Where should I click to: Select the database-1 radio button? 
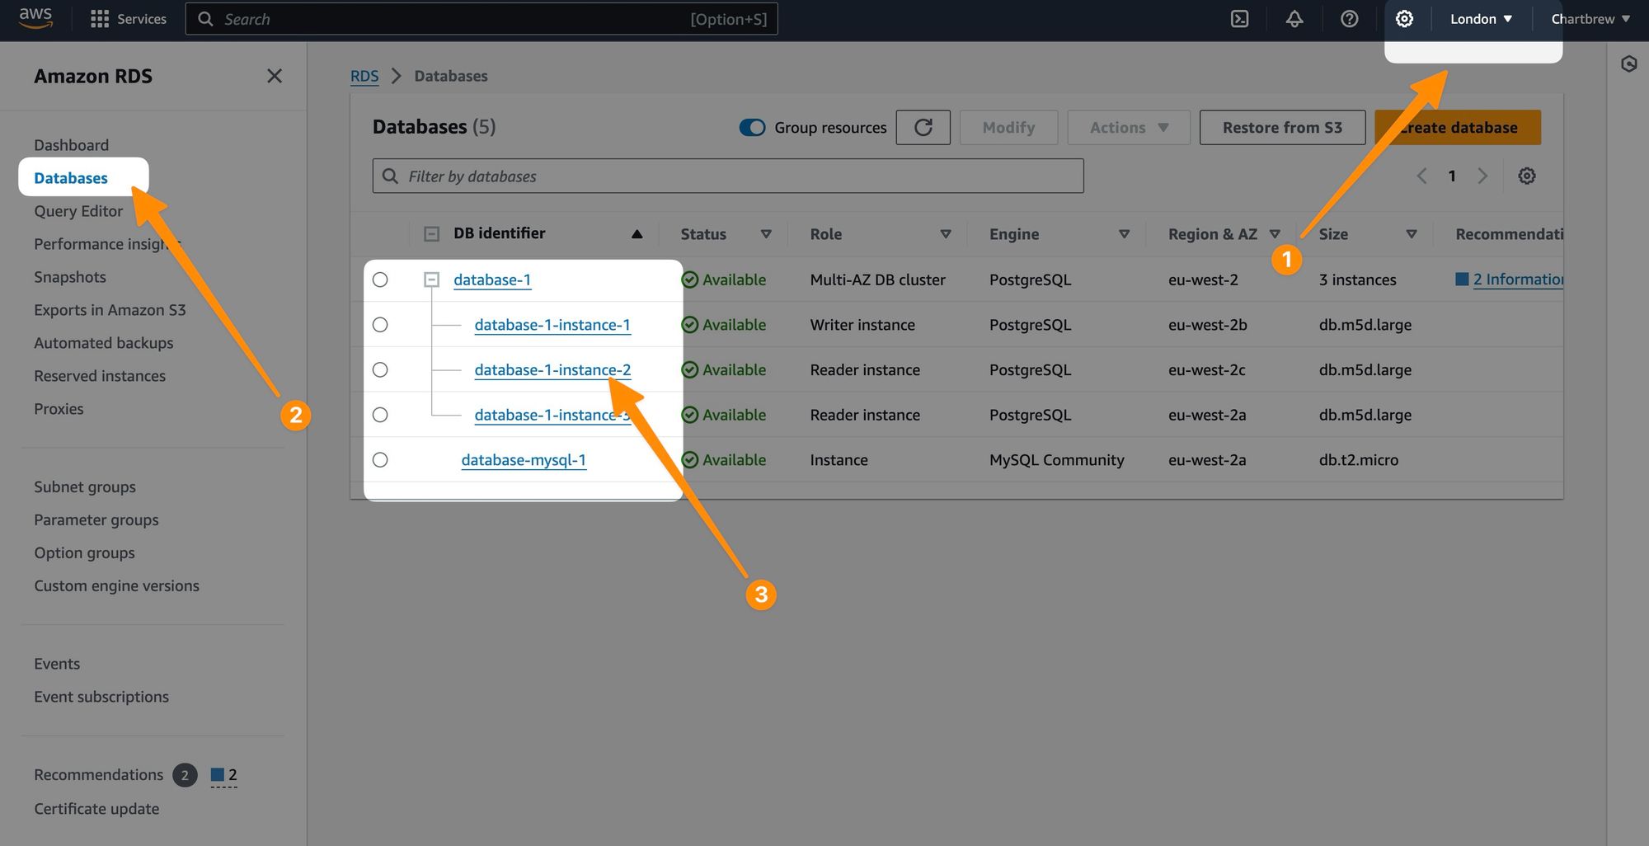click(x=380, y=280)
